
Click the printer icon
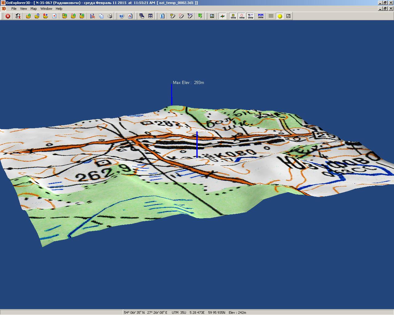pos(110,16)
